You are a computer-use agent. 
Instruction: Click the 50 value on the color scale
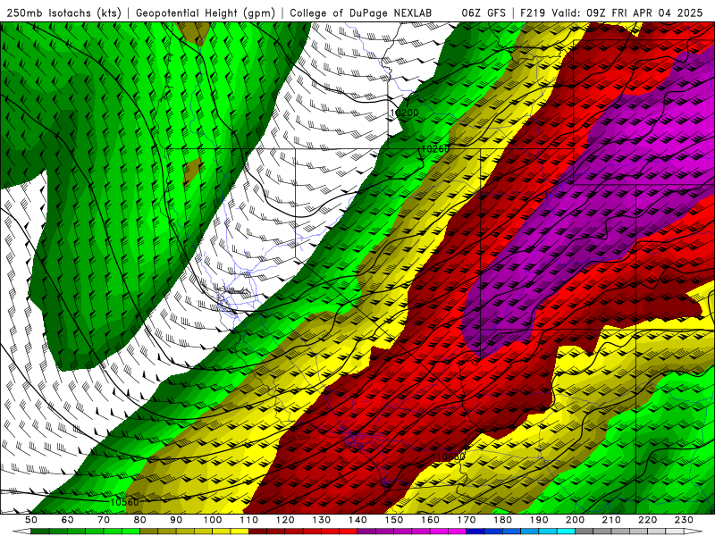pyautogui.click(x=31, y=520)
